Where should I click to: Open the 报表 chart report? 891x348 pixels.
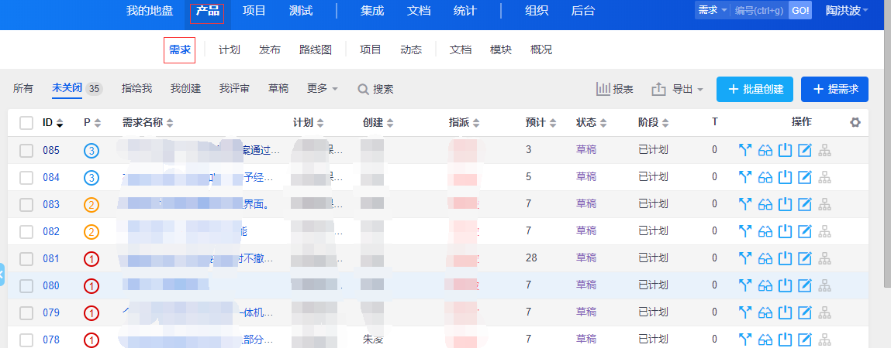614,89
